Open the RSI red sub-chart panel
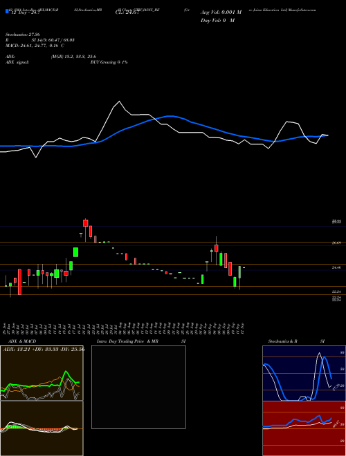Image resolution: width=346 pixels, height=456 pixels. tap(304, 428)
